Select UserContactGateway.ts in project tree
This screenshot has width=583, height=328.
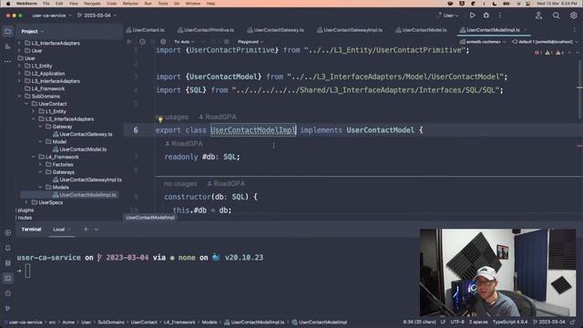(86, 134)
